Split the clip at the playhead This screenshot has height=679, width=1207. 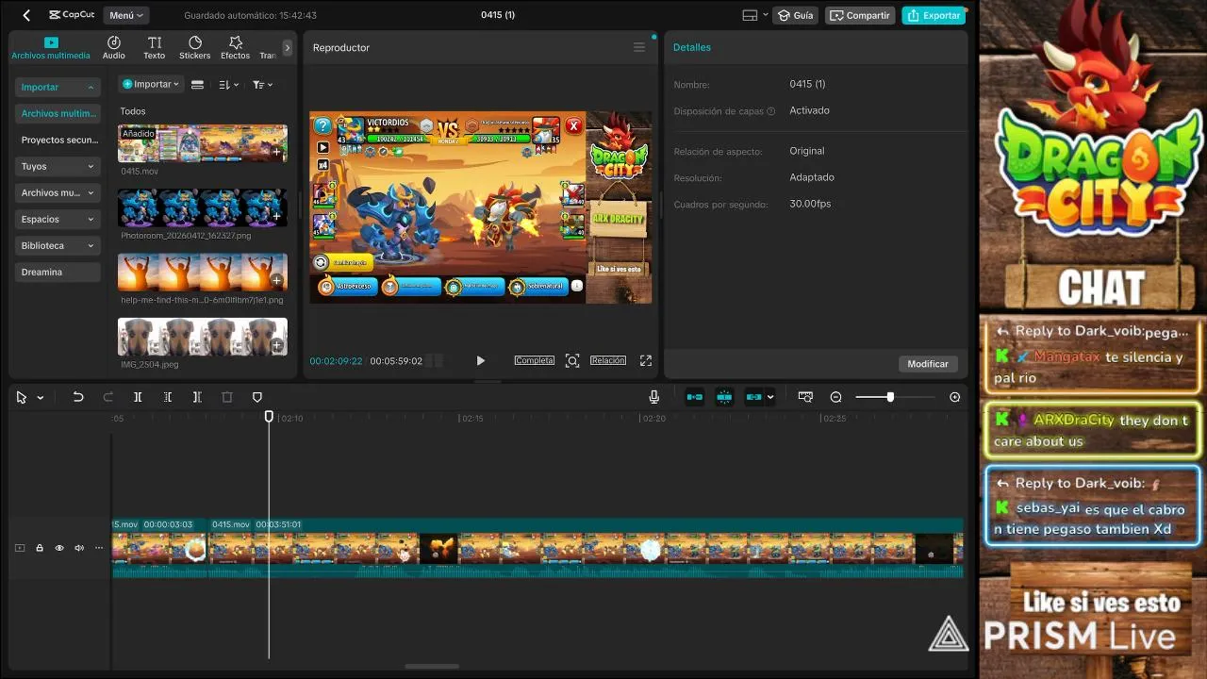point(138,397)
